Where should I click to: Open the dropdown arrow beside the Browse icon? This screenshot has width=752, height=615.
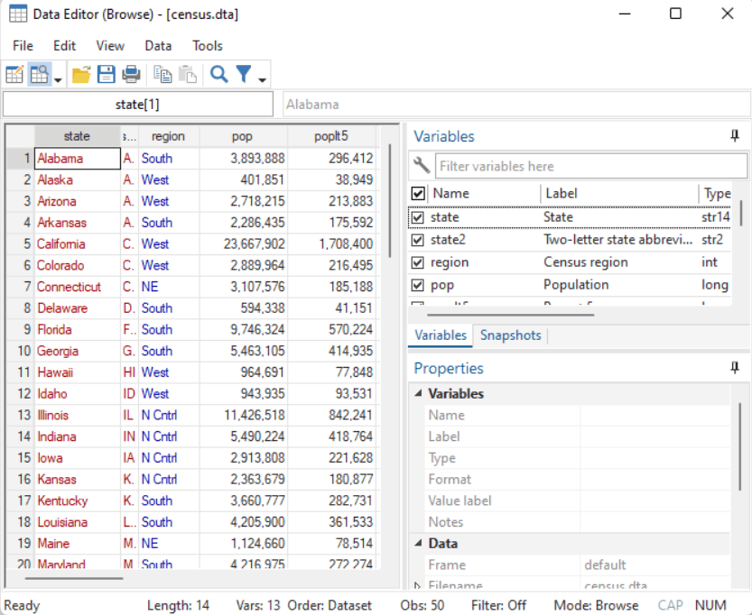pyautogui.click(x=58, y=79)
